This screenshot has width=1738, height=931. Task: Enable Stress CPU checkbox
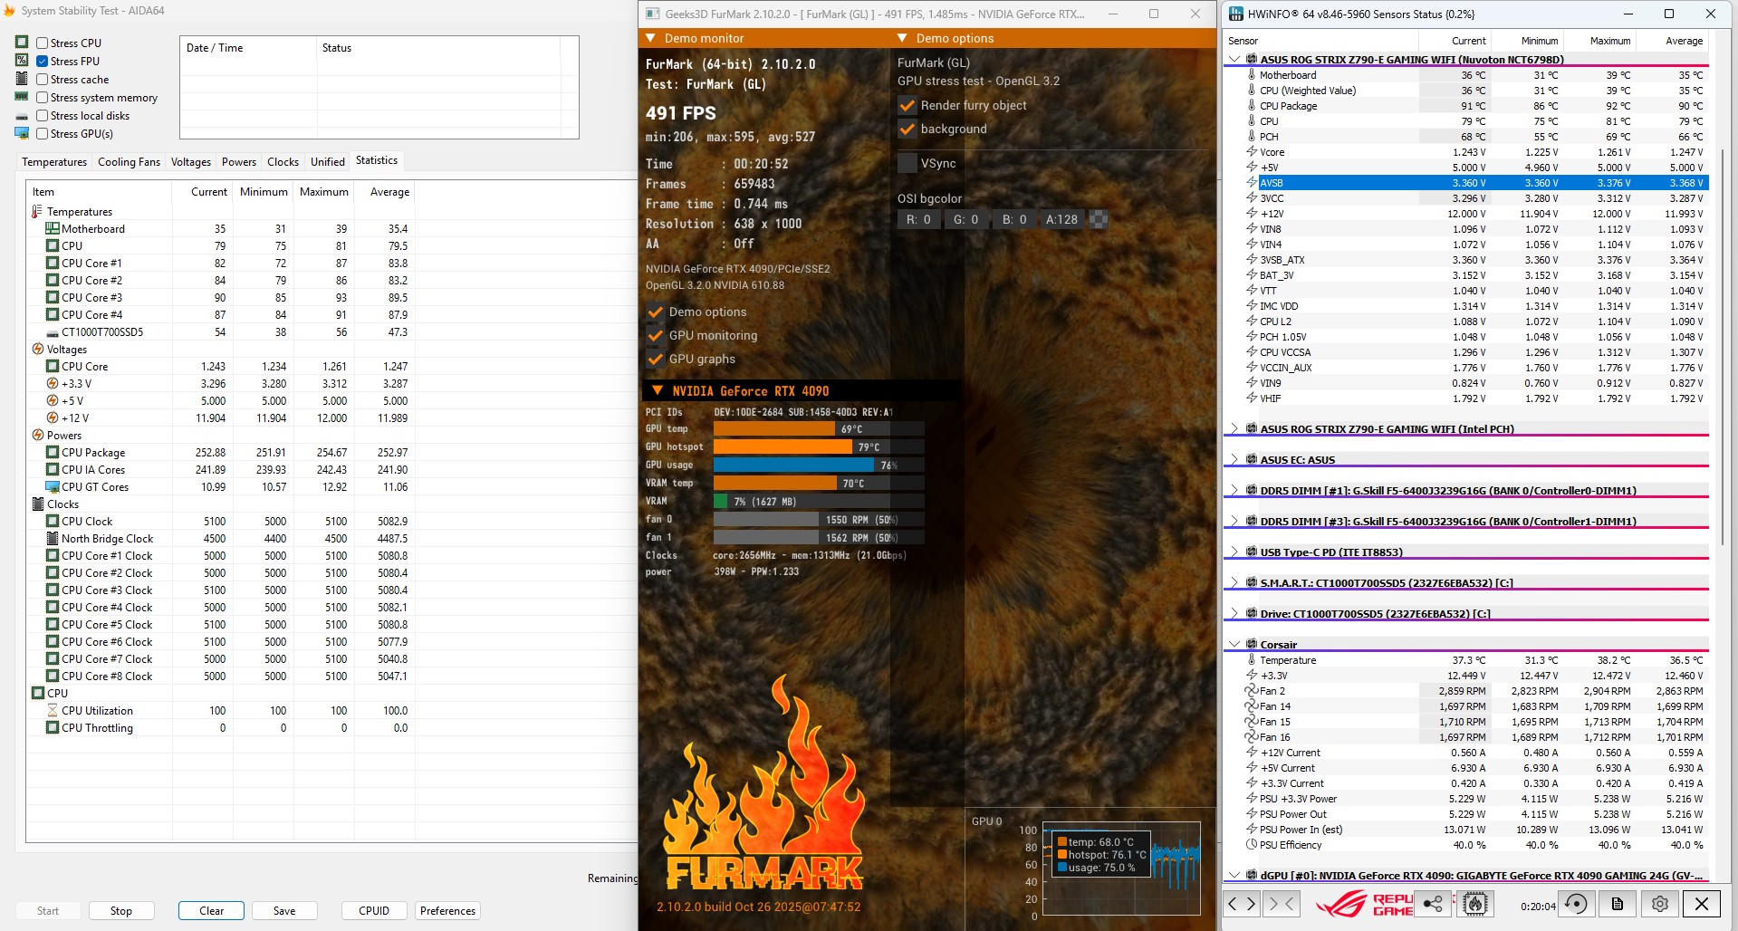pos(42,43)
